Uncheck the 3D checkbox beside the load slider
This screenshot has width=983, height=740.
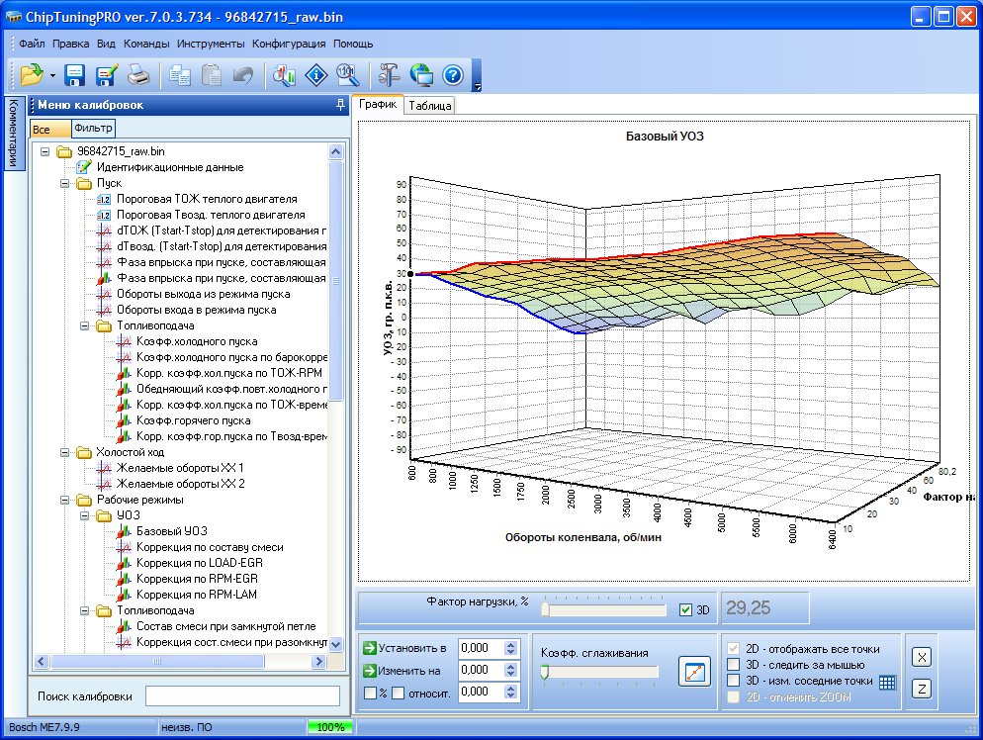click(x=686, y=610)
